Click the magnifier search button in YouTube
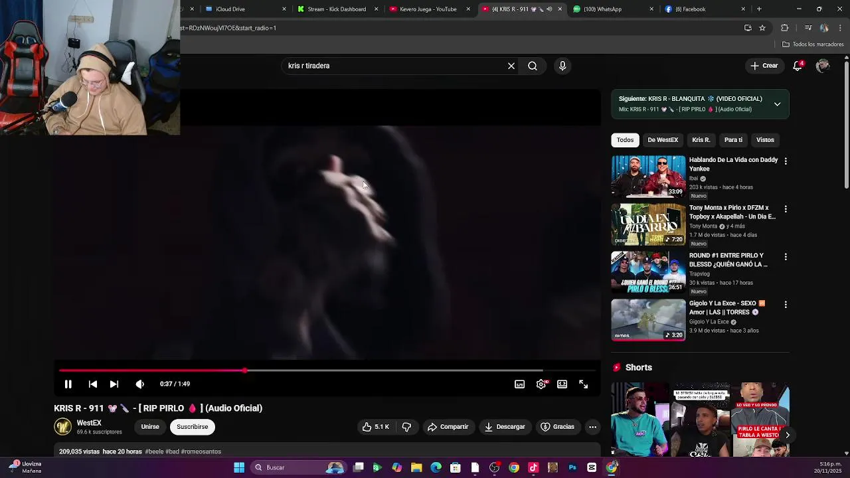This screenshot has height=478, width=850. point(533,66)
